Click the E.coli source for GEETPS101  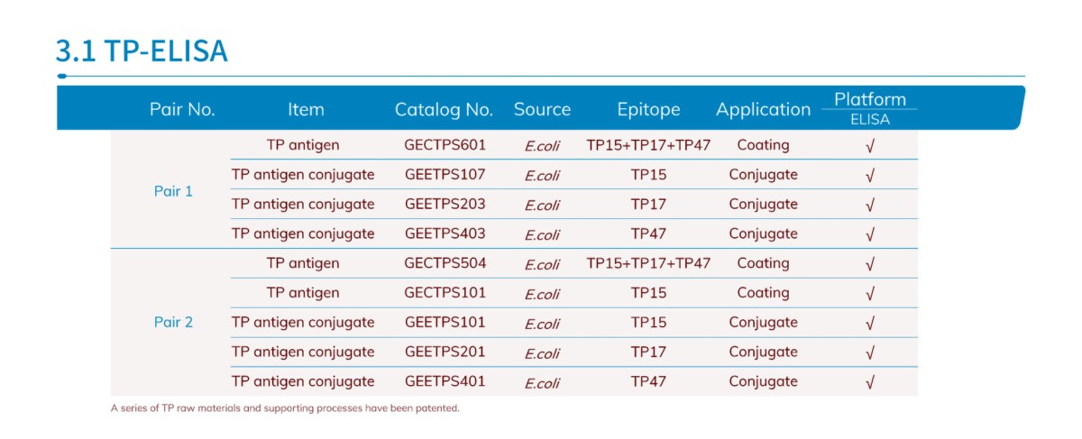pyautogui.click(x=542, y=324)
